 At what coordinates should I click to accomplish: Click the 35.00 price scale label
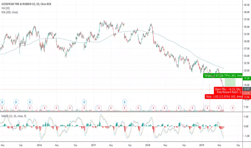(247, 27)
